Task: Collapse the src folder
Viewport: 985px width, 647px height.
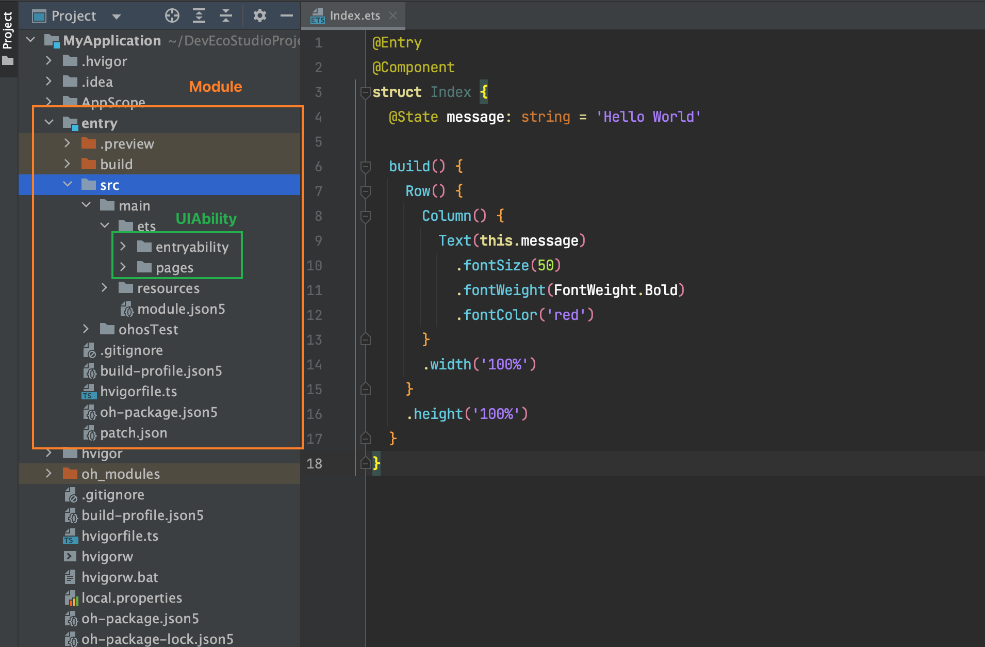Action: (x=68, y=185)
